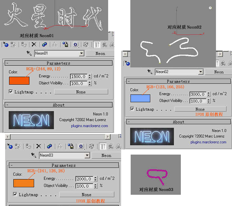Uncheck Lightmap checkbox in Neon03 panel
The height and width of the screenshot is (206, 232).
pos(15,194)
